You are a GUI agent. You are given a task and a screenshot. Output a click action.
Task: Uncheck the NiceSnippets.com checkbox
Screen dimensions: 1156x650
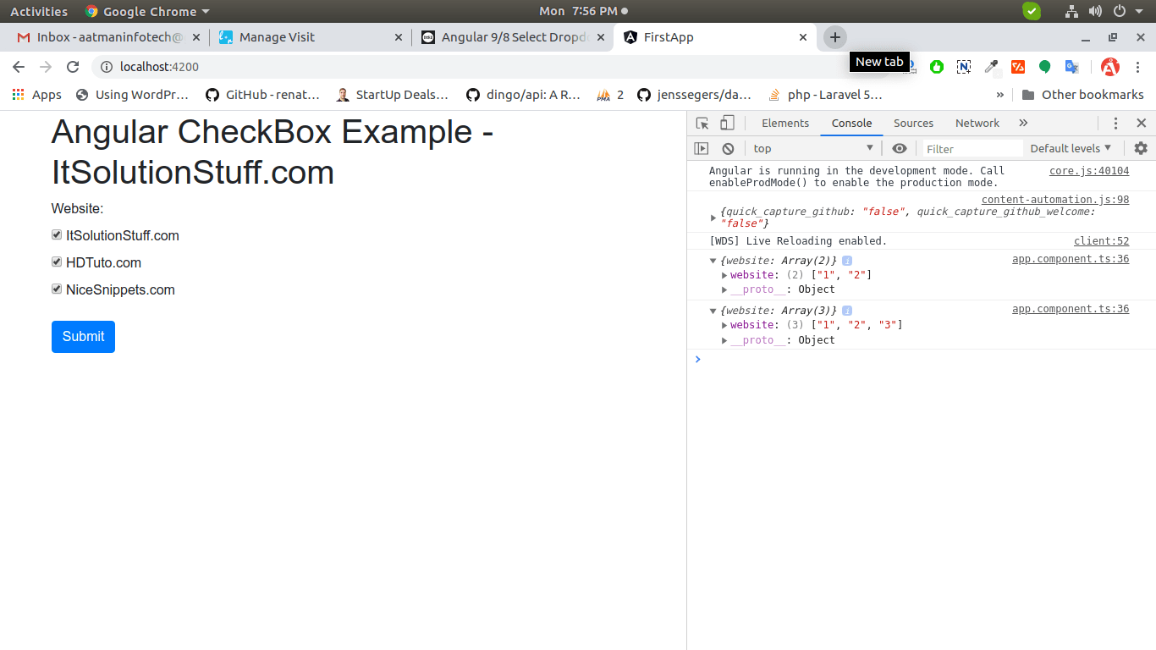click(x=56, y=289)
